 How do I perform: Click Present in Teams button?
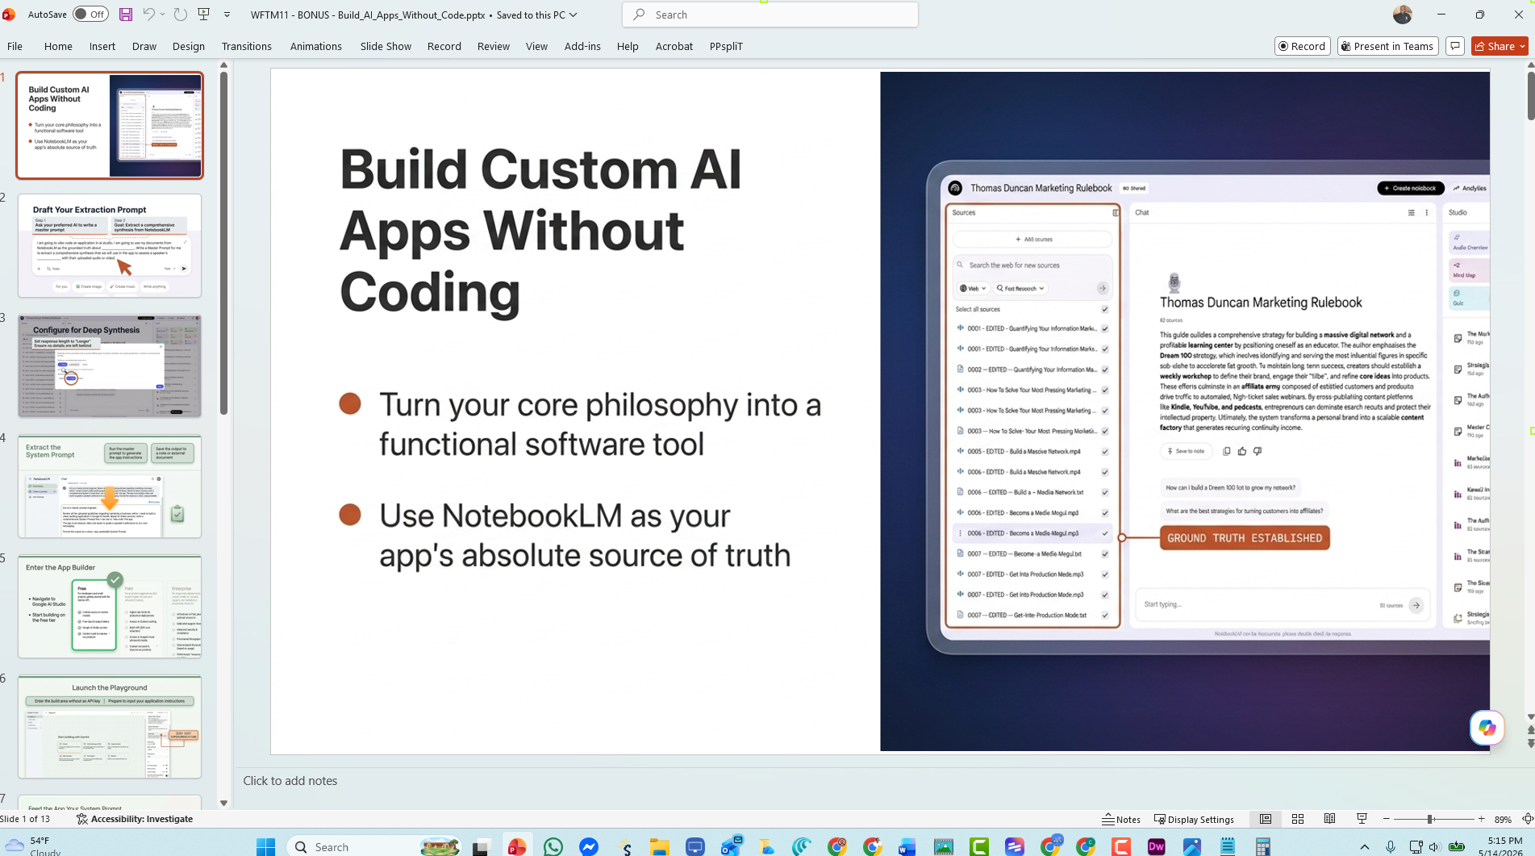[x=1387, y=46]
